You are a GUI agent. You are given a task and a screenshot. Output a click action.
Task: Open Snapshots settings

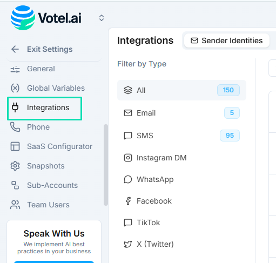(46, 166)
